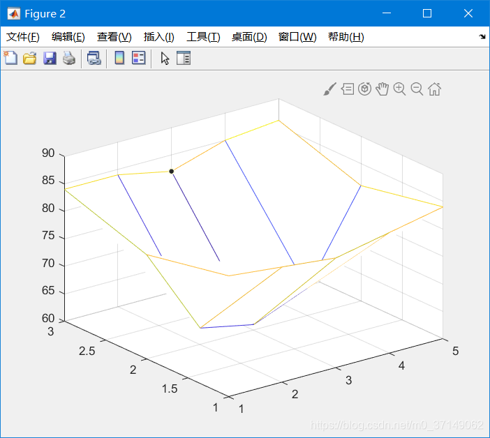Open the 编辑(E) menu
The image size is (490, 438).
click(x=68, y=37)
